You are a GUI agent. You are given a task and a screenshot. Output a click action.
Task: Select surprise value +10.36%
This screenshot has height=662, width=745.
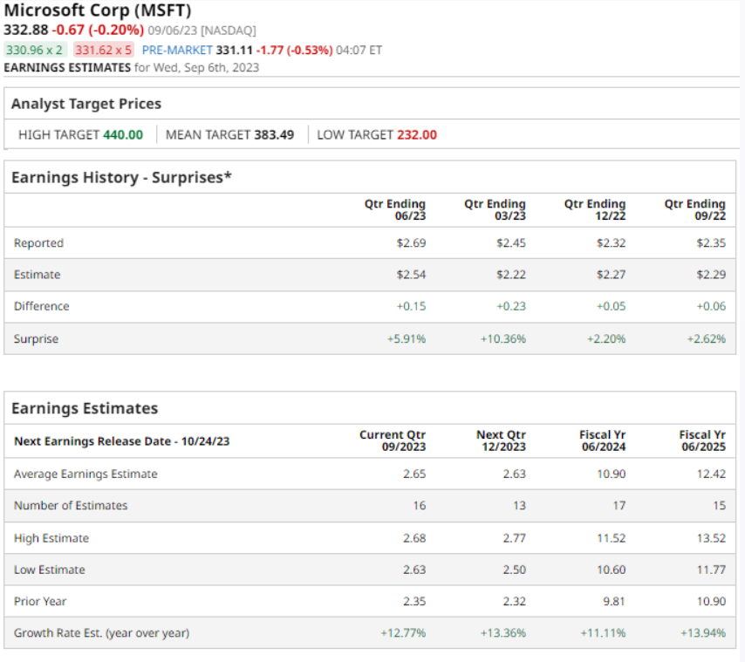point(503,339)
